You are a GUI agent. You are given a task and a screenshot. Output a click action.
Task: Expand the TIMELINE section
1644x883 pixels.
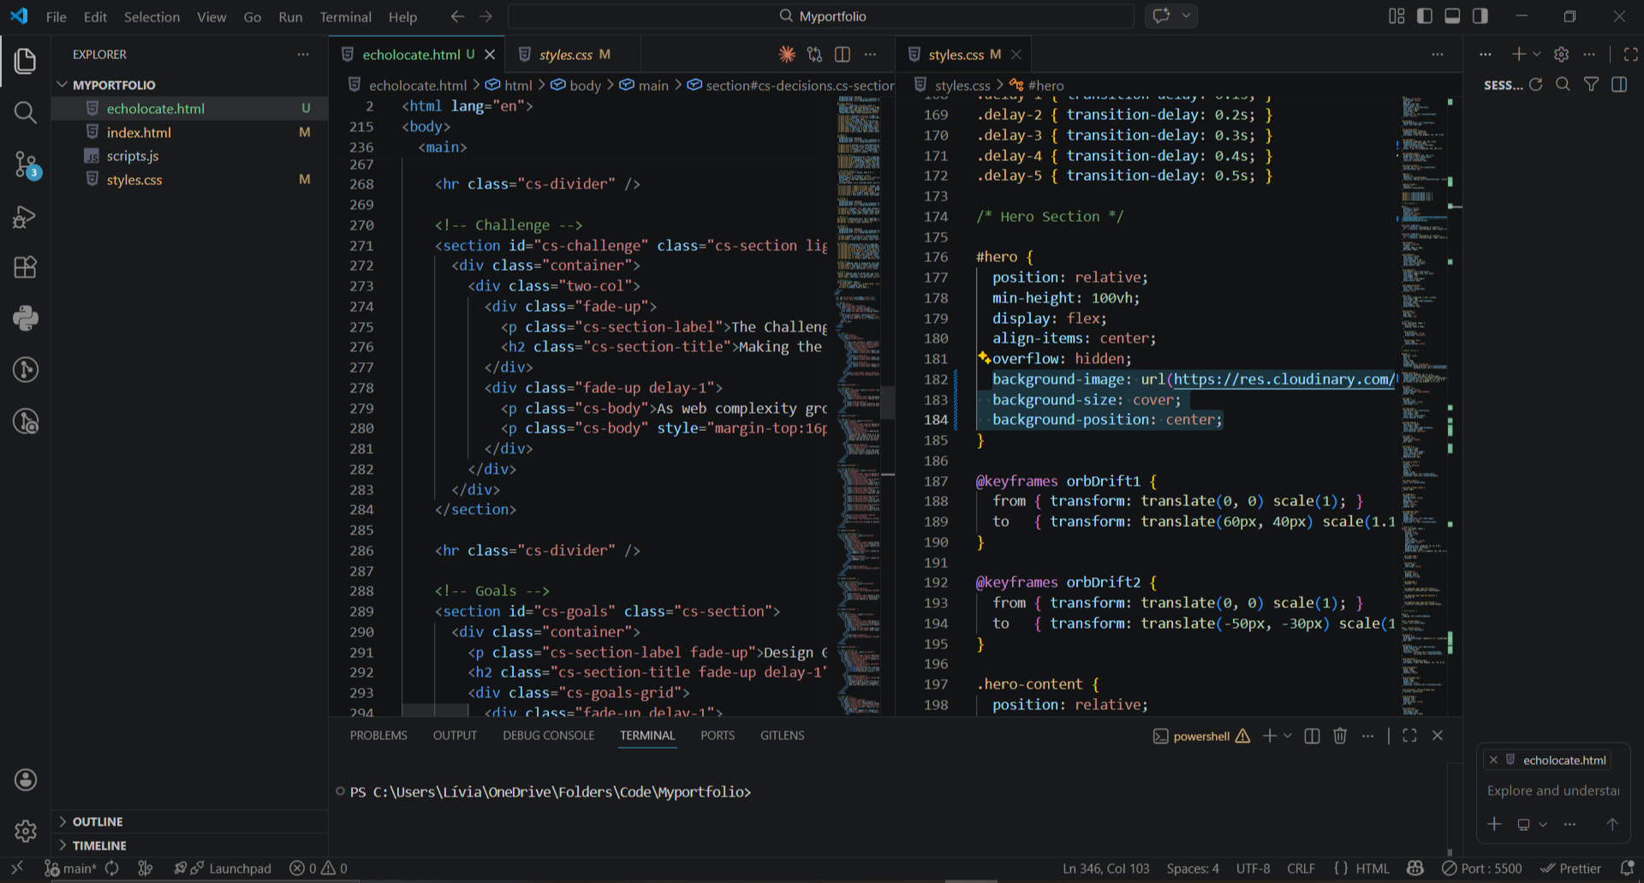pos(99,845)
